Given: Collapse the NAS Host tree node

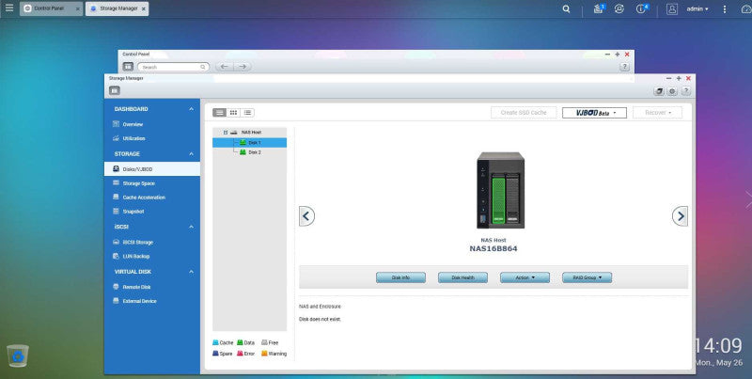Looking at the screenshot, I should (226, 133).
